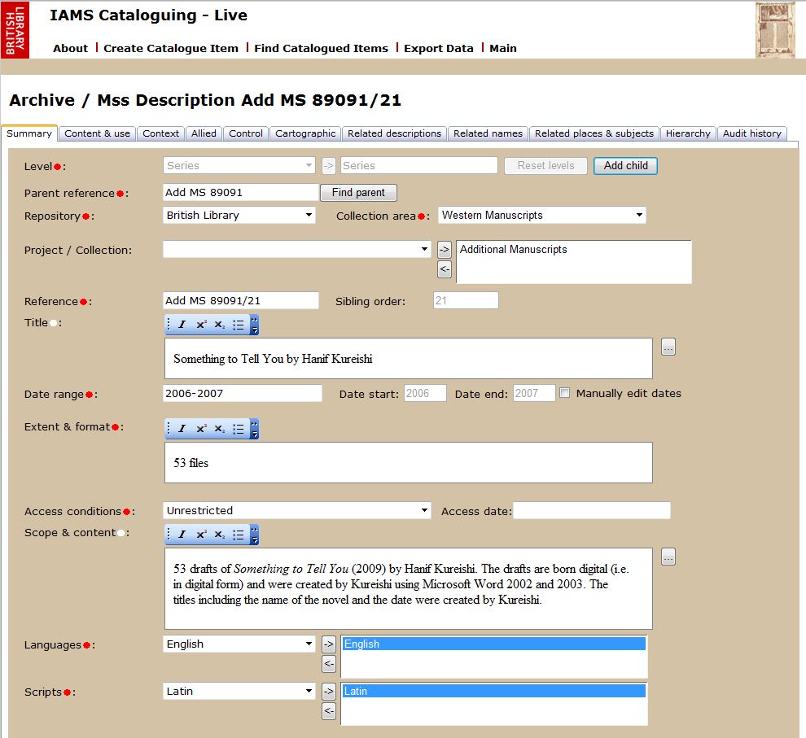
Task: Open Scope & content toolbar overflow arrow
Action: pos(254,535)
